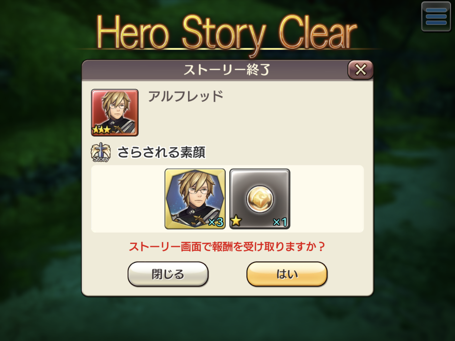Tap the three-star アルフレッド portrait icon
This screenshot has width=455, height=341.
click(x=115, y=112)
